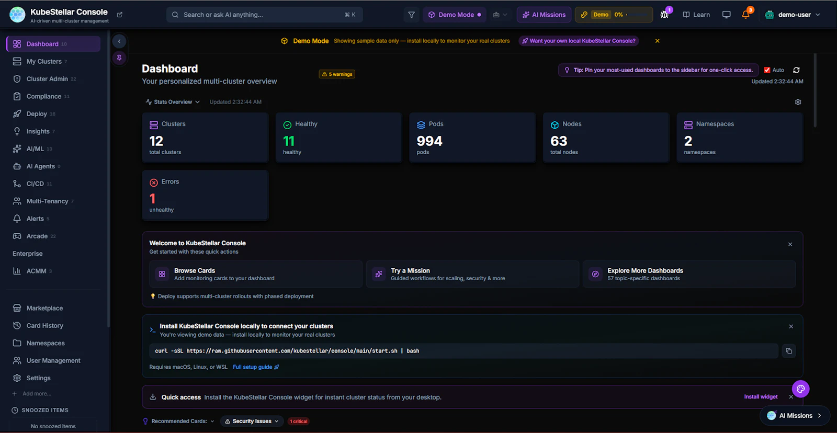Collapse the Stats Overview section
The height and width of the screenshot is (433, 837).
click(173, 102)
